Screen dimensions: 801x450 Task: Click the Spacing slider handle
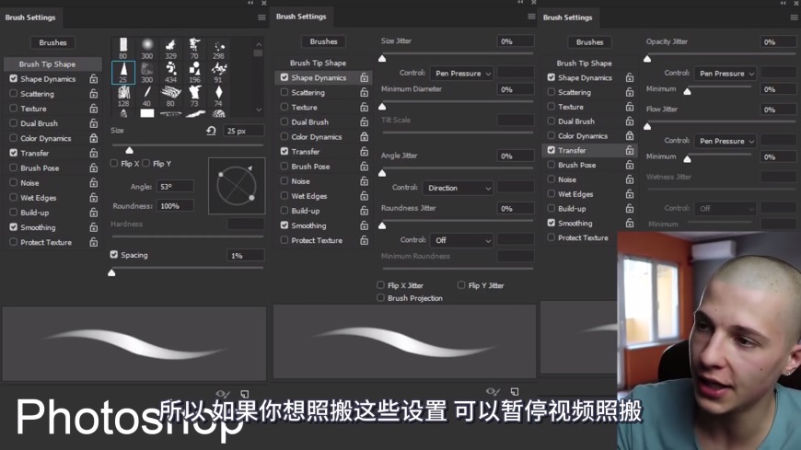[111, 272]
